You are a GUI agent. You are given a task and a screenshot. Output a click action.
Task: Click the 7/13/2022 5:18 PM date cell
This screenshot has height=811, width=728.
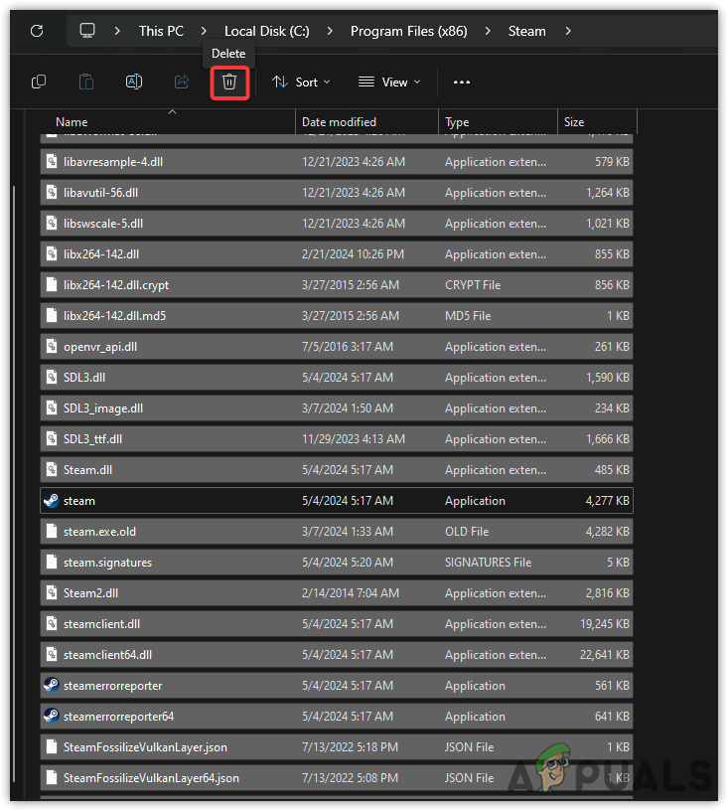pyautogui.click(x=350, y=747)
